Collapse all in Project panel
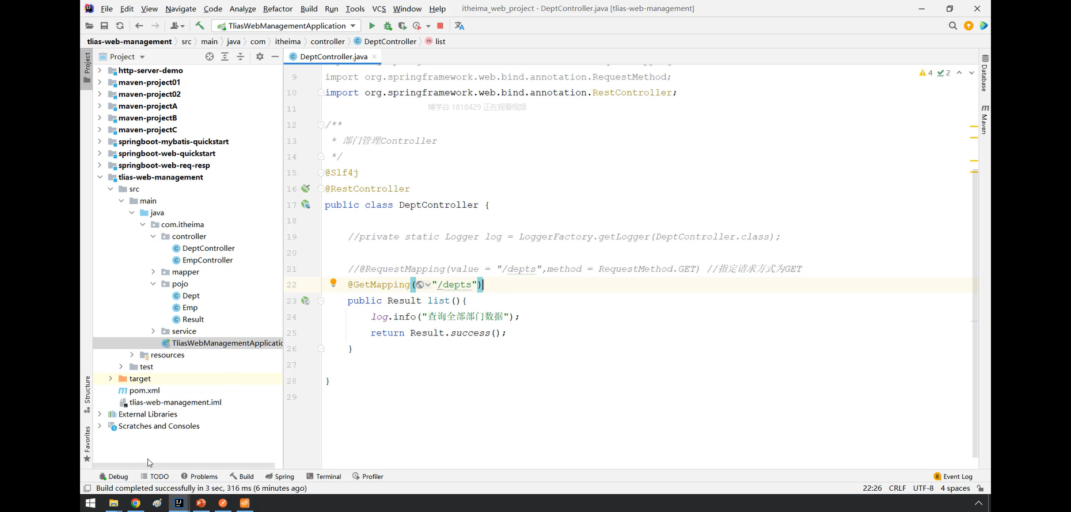1071x512 pixels. pos(240,56)
